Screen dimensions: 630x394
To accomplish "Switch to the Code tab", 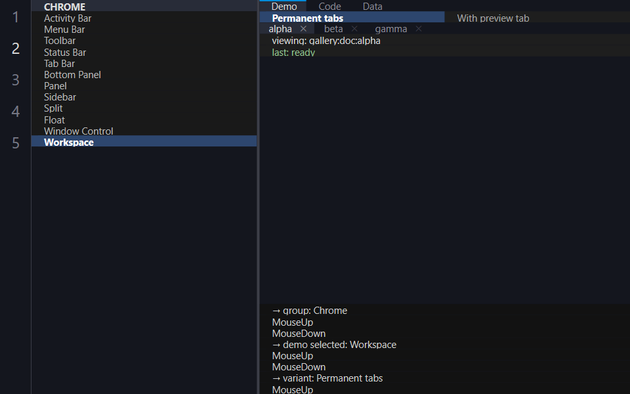I will (329, 6).
